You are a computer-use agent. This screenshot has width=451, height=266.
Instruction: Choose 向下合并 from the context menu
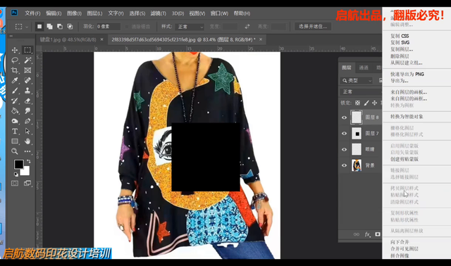click(x=400, y=242)
